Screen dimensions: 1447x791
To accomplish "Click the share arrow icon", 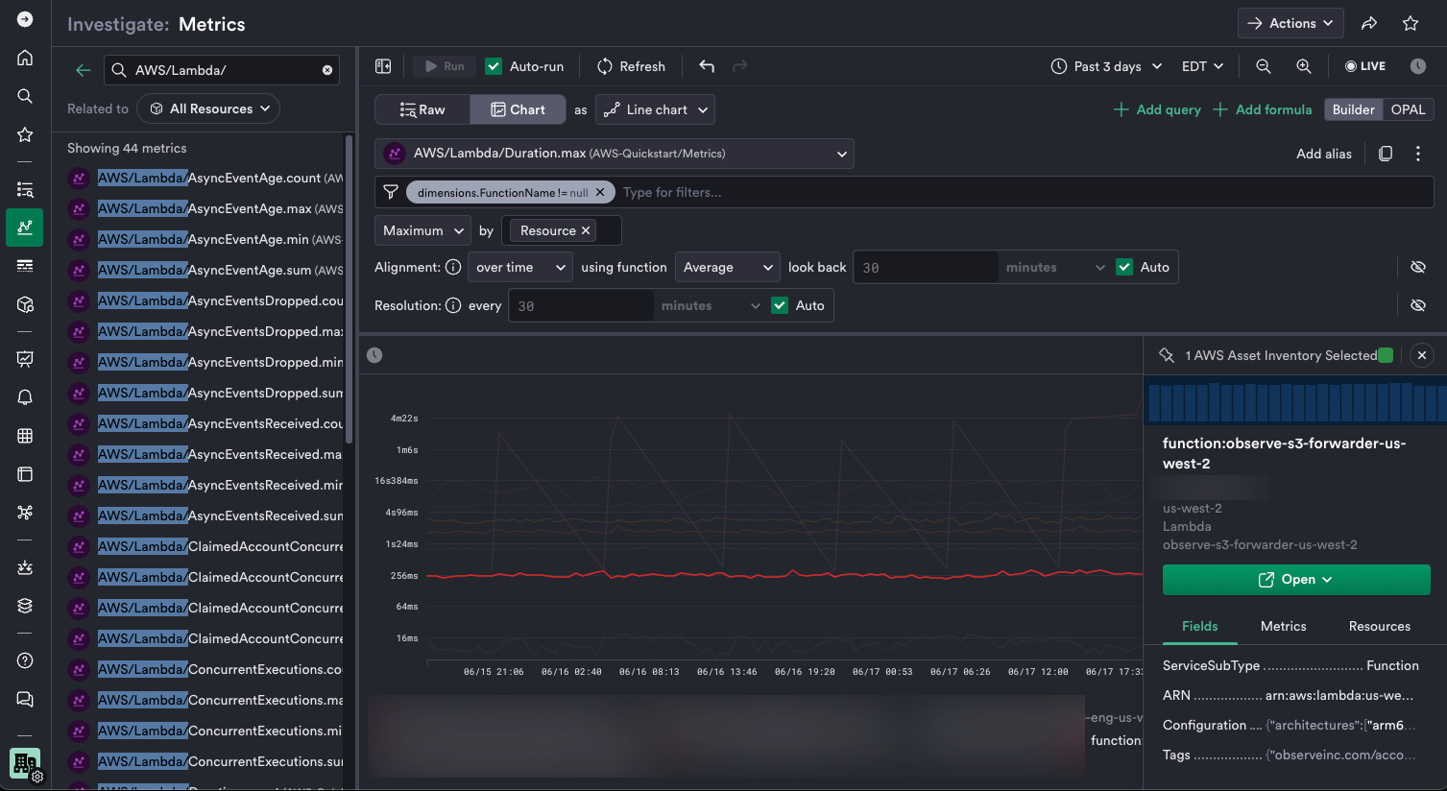I will click(1370, 24).
